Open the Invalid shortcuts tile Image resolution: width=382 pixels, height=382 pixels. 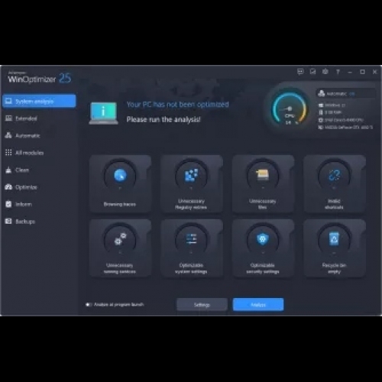pyautogui.click(x=335, y=183)
